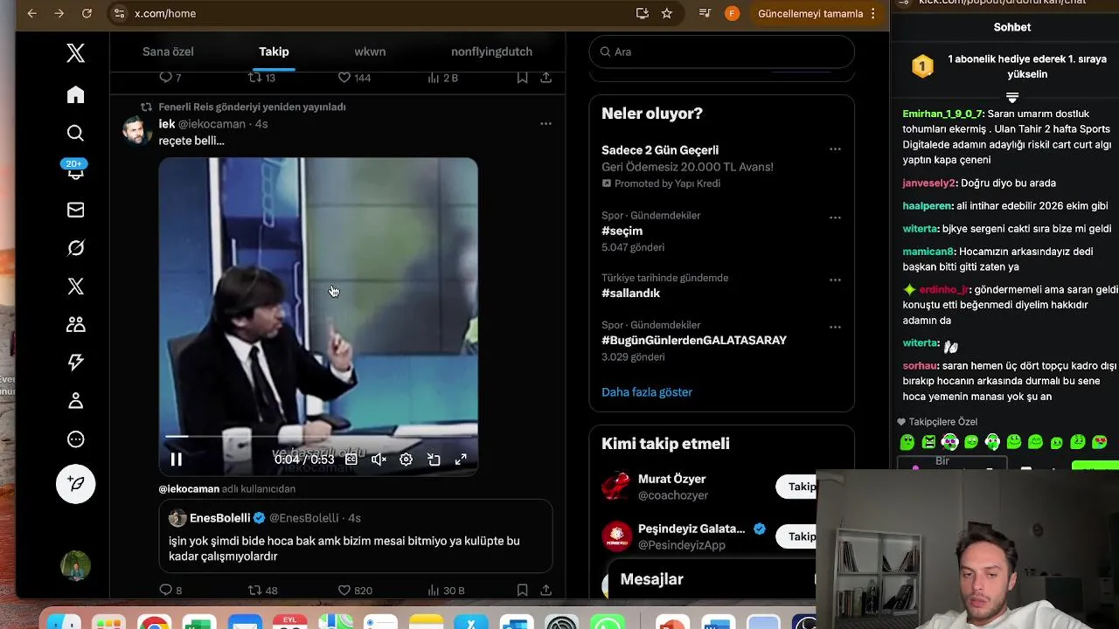Open Messages envelope icon in sidebar
Image resolution: width=1119 pixels, height=629 pixels.
tap(76, 210)
